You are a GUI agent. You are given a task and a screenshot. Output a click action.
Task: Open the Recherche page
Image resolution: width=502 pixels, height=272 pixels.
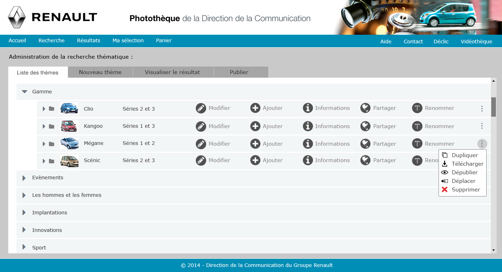pos(52,40)
